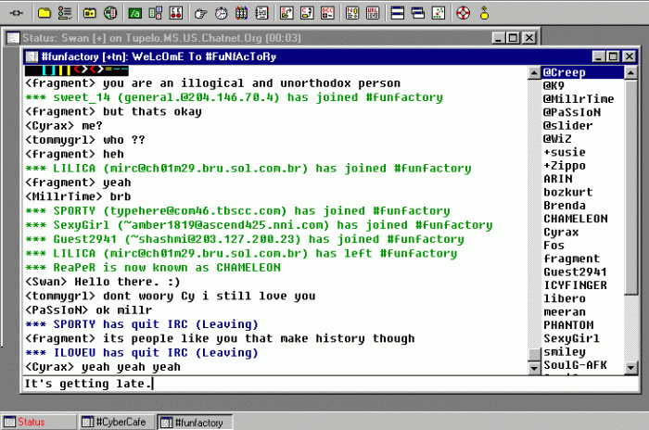
Task: Switch to the Status window button
Action: (x=36, y=423)
